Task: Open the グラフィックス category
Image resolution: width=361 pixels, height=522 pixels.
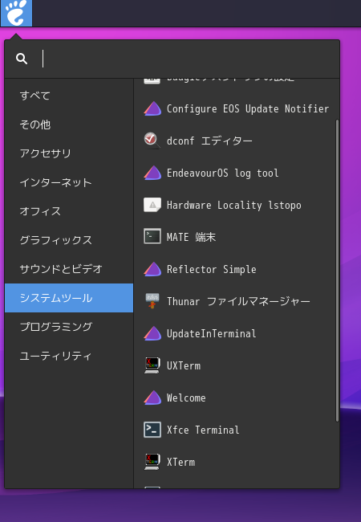Action: point(69,240)
